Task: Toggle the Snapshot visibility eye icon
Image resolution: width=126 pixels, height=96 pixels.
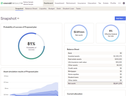Action: 18,18
